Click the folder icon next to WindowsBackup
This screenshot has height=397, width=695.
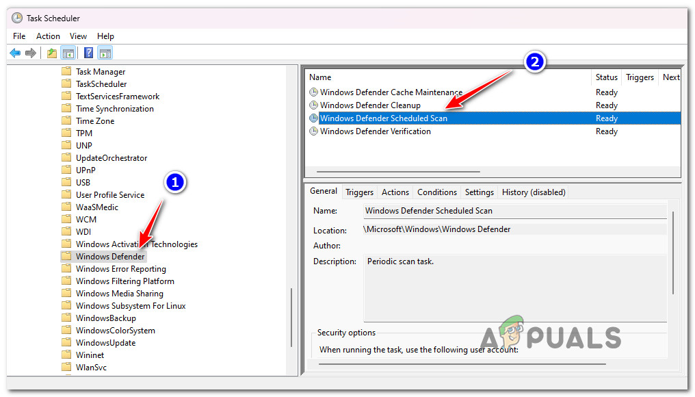click(66, 318)
